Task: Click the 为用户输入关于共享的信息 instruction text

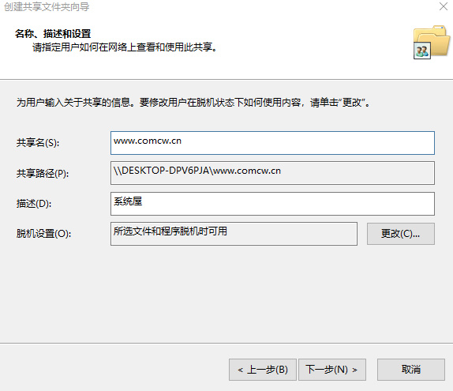Action: click(x=193, y=103)
